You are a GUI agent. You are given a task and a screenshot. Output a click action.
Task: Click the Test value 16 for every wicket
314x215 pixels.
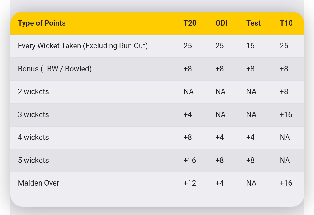[250, 46]
